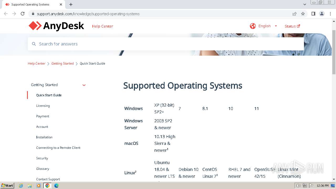
Task: Select Contact Support in sidebar
Action: click(48, 179)
